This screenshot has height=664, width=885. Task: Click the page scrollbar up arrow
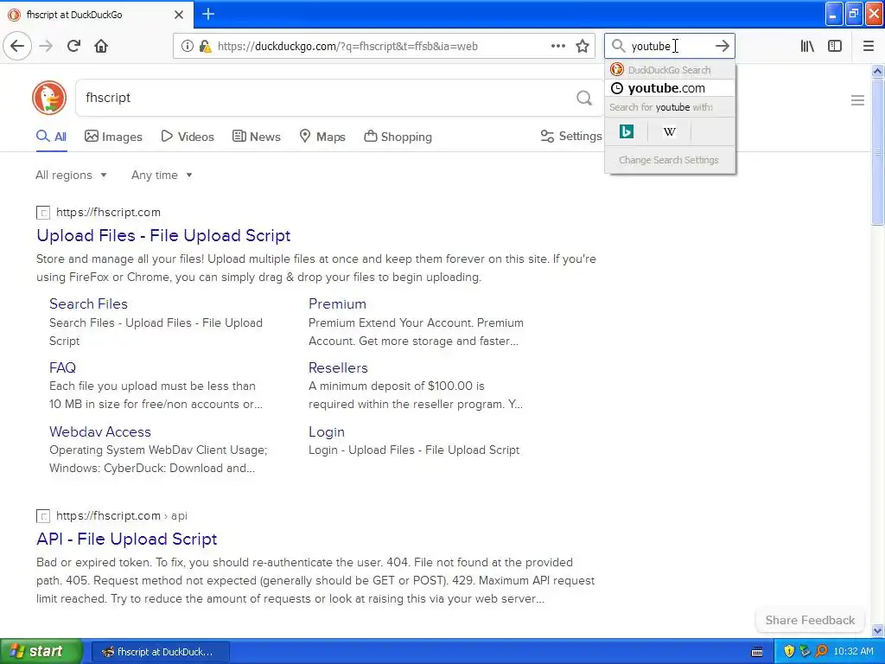(x=877, y=71)
